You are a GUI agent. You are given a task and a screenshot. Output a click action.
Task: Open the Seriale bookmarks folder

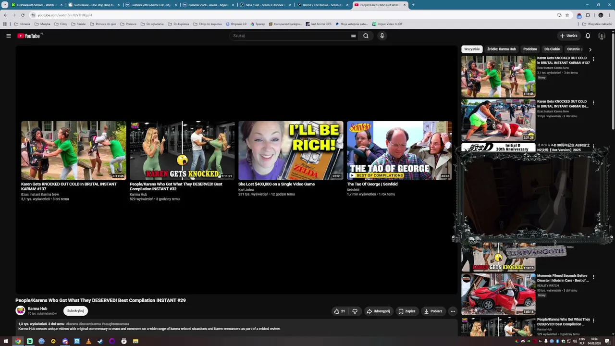tap(78, 24)
